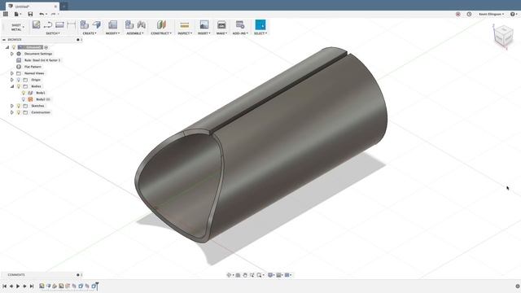Collapse the Browser panel
Image resolution: width=521 pixels, height=293 pixels.
4,40
